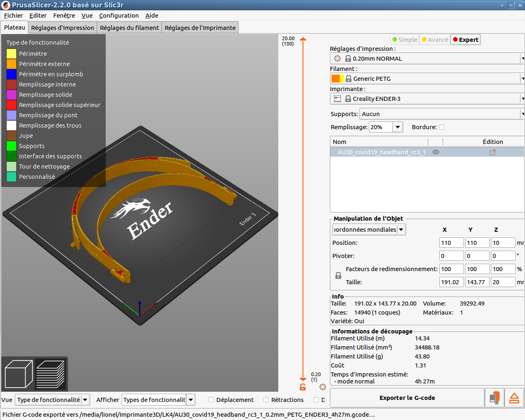Tick the Déplacement checkbox
This screenshot has width=525, height=420.
tap(211, 400)
